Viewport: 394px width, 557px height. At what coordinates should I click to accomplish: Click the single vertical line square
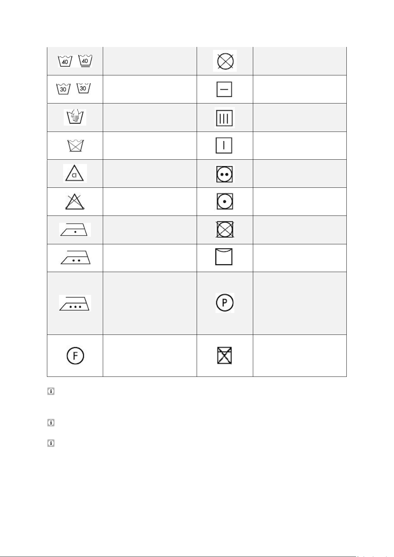(224, 145)
